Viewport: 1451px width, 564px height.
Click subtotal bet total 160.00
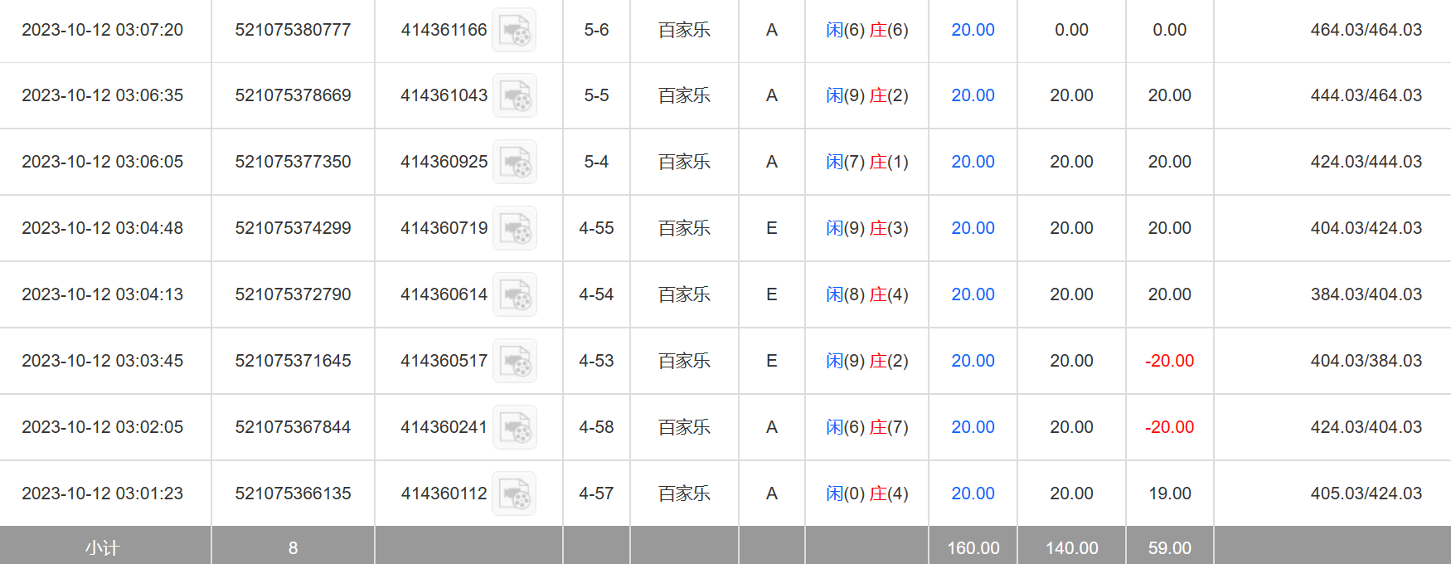point(973,548)
